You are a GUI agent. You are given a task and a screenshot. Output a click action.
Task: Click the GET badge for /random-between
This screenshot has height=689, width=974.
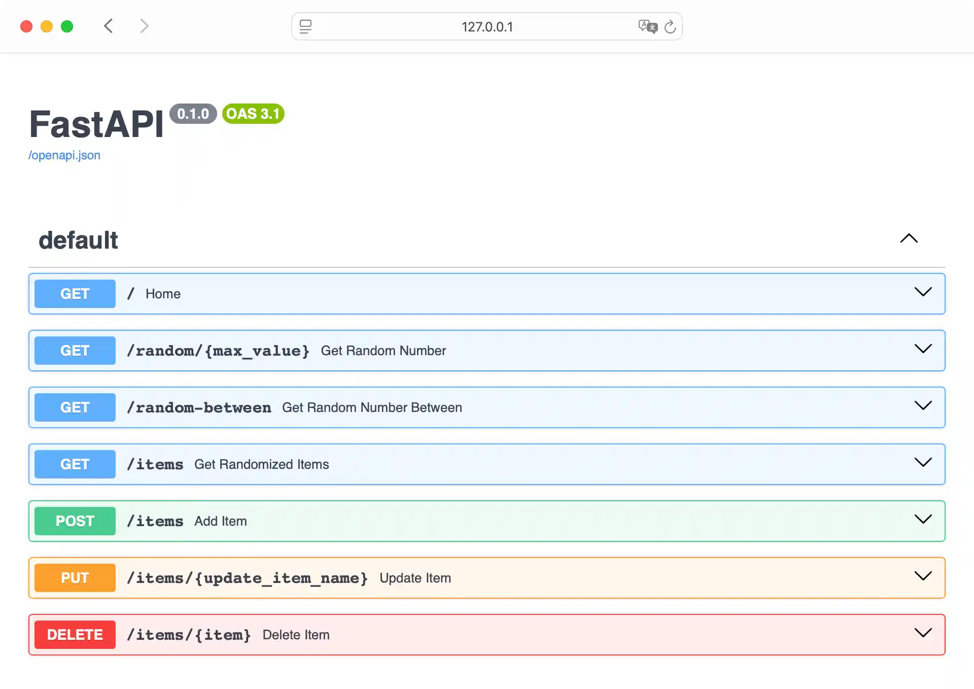click(x=74, y=407)
